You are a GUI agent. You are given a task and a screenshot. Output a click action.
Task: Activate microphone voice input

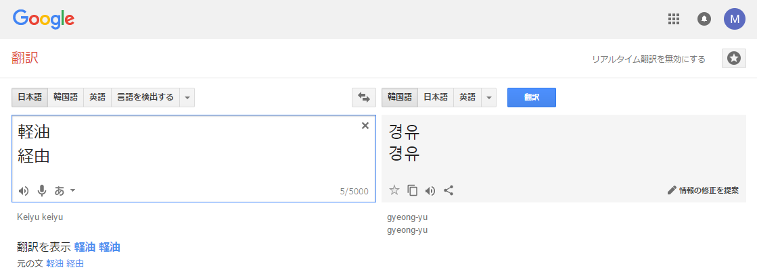42,191
